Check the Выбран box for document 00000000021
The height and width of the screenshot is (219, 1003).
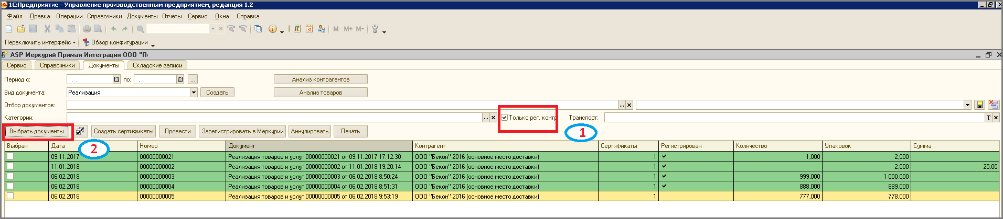click(10, 156)
